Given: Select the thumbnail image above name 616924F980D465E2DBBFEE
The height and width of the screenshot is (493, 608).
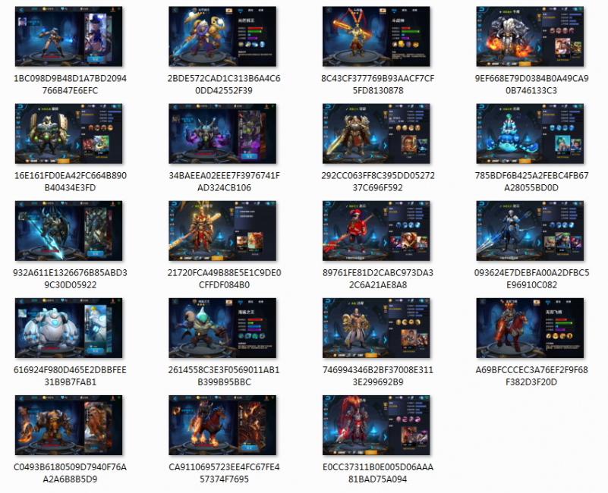Looking at the screenshot, I should point(68,328).
